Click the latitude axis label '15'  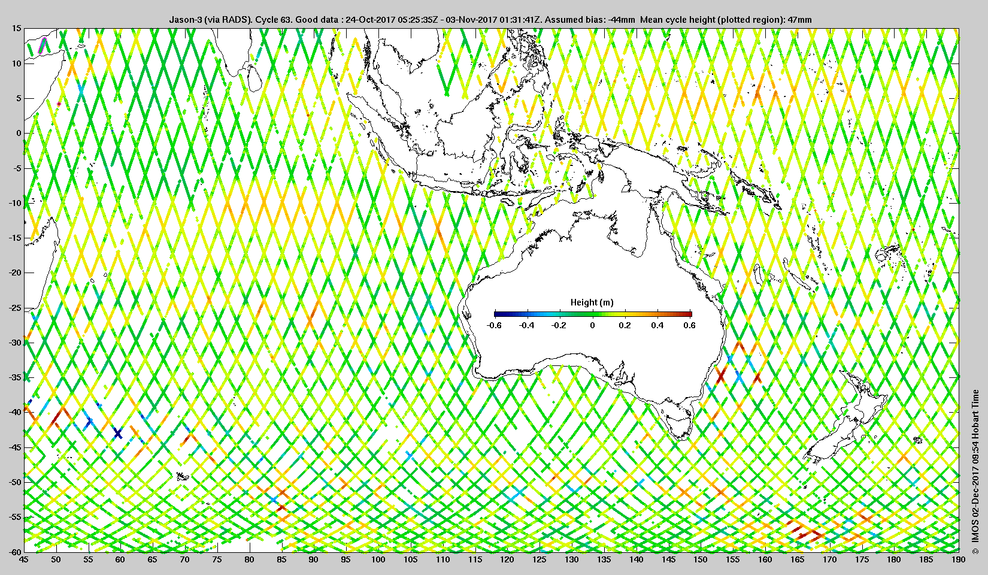coord(16,28)
